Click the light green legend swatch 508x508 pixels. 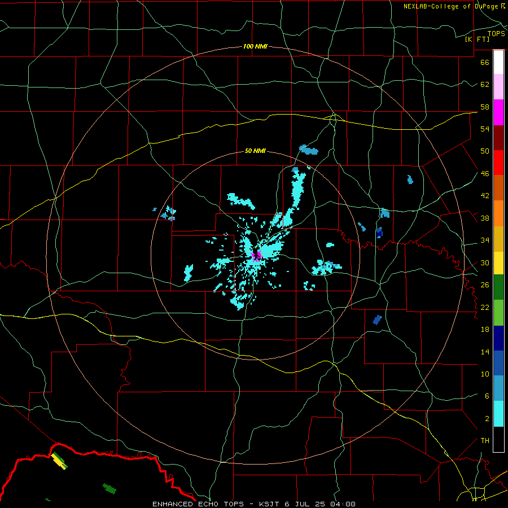tap(498, 313)
